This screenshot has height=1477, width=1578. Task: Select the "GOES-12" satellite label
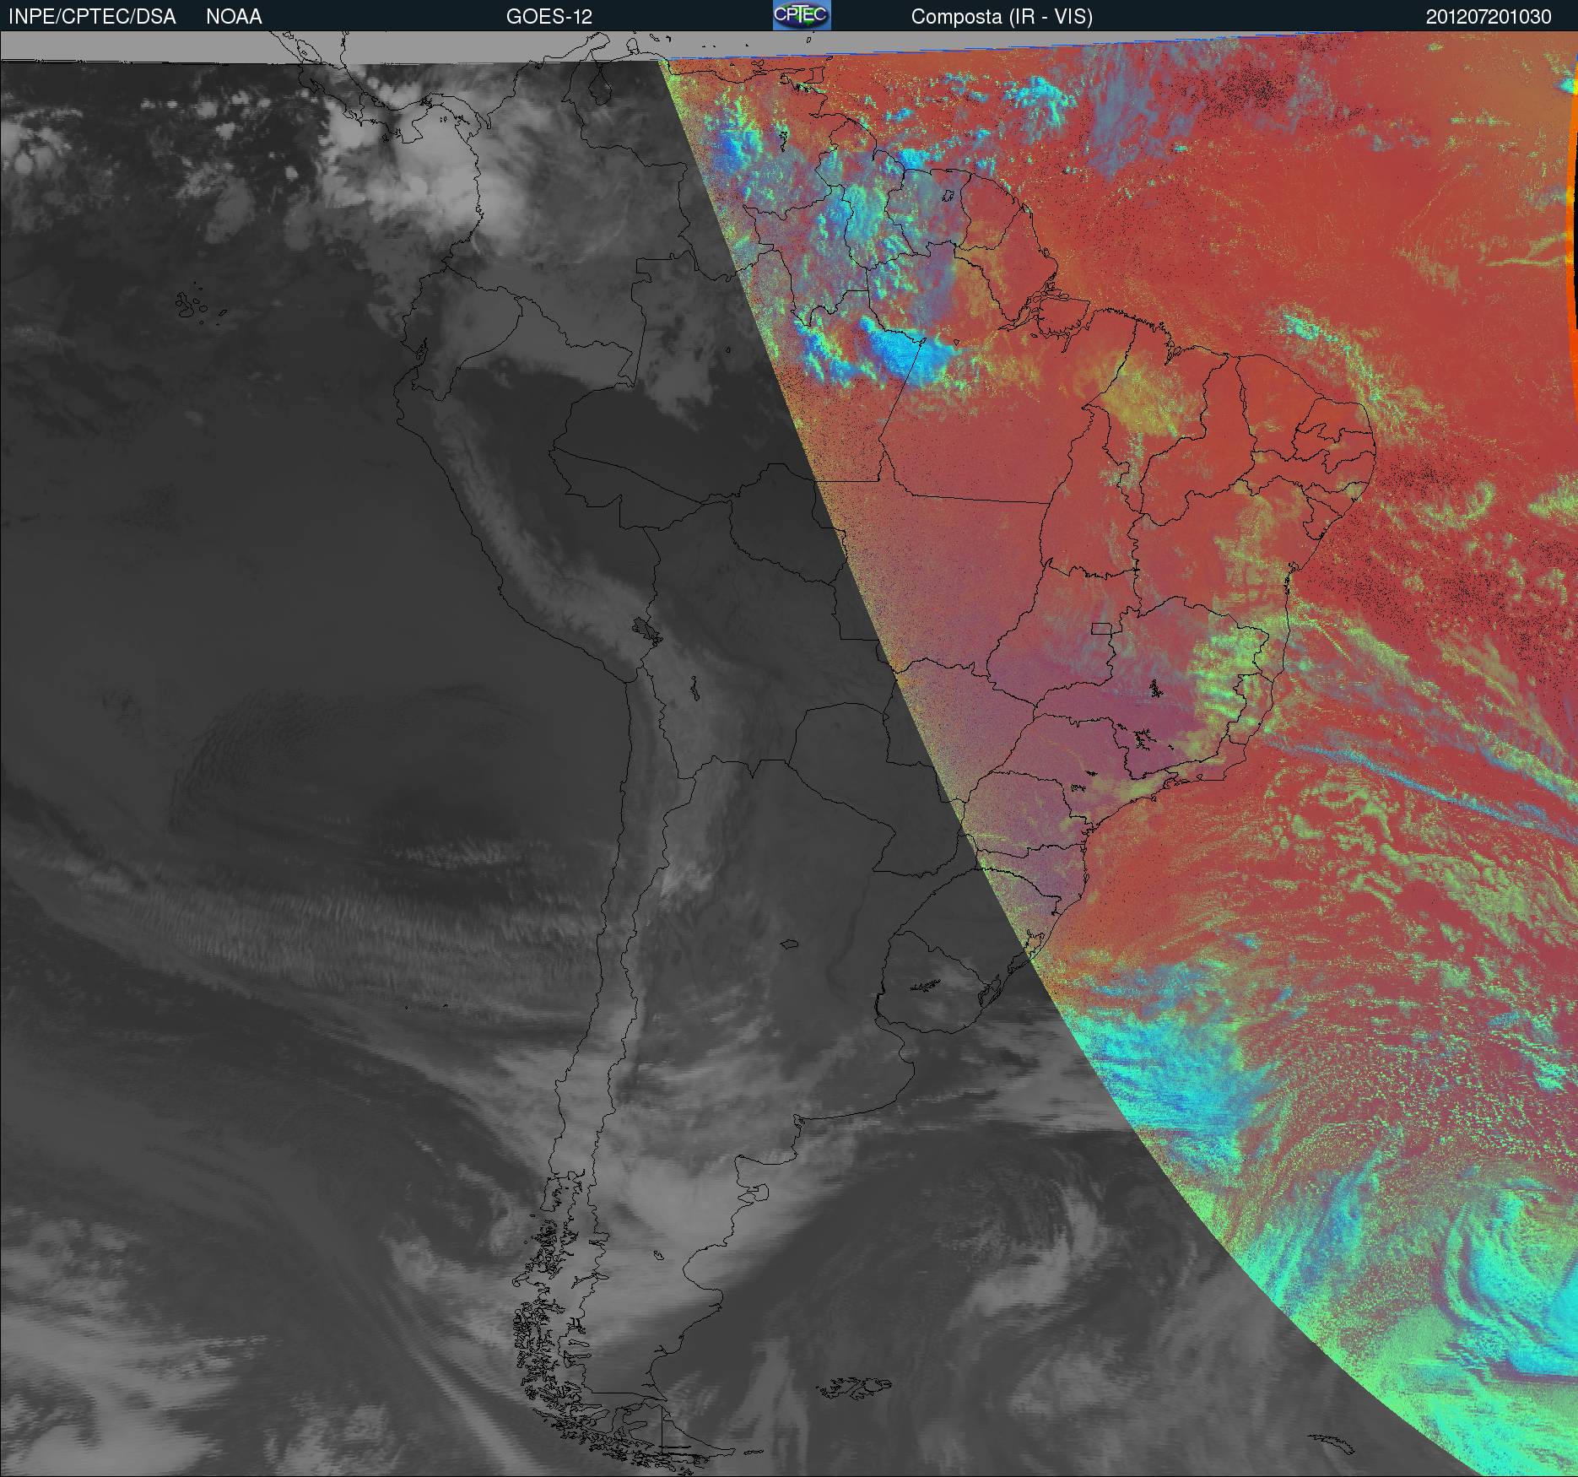[549, 17]
